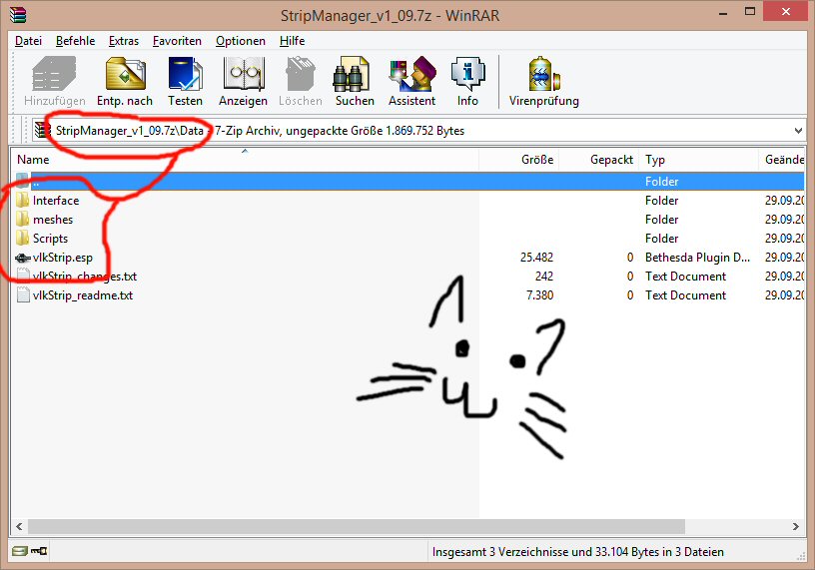The image size is (815, 570).
Task: Click the horizontal scrollbar right arrow
Action: pos(796,526)
